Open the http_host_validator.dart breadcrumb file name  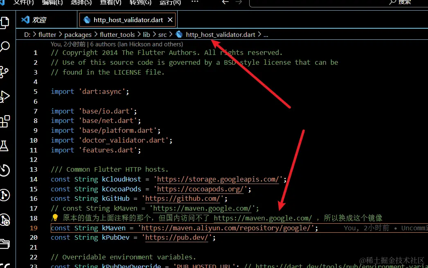pyautogui.click(x=221, y=35)
